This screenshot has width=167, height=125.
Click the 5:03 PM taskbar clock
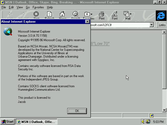158,122
